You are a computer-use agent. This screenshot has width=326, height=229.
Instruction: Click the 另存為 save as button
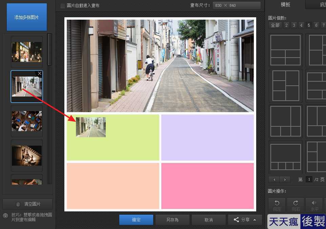pos(172,220)
